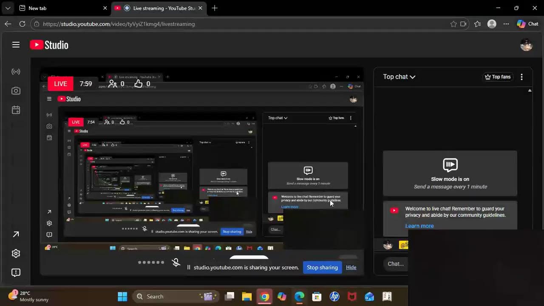Viewport: 544px width, 306px height.
Task: Go back in the browser
Action: point(8,24)
